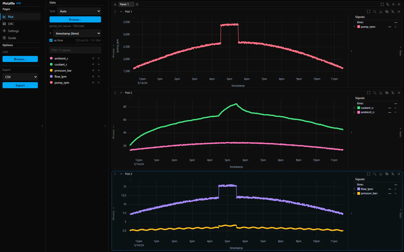This screenshot has height=252, width=404.
Task: Open the Export format CSV dropdown
Action: click(20, 77)
